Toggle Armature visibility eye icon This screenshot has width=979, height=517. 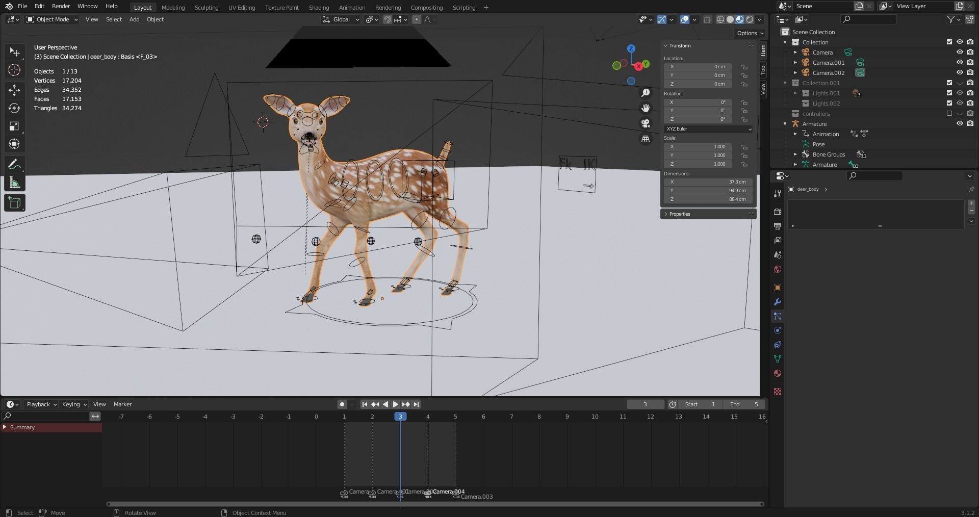(x=959, y=123)
